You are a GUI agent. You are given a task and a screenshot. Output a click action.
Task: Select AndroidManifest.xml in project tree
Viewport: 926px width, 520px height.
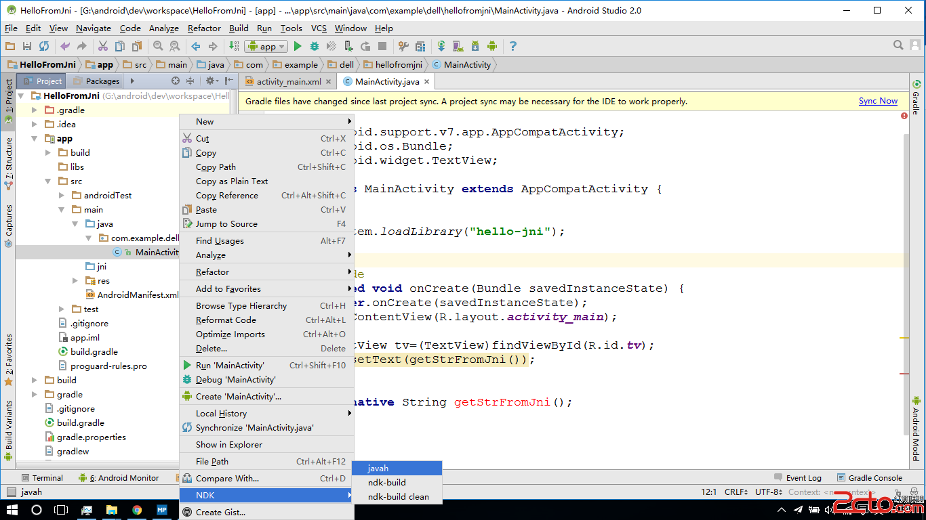(x=132, y=295)
